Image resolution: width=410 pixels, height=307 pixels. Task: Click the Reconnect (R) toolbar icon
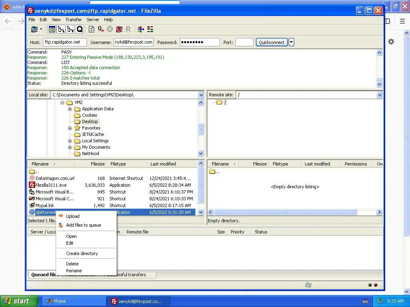click(x=128, y=29)
